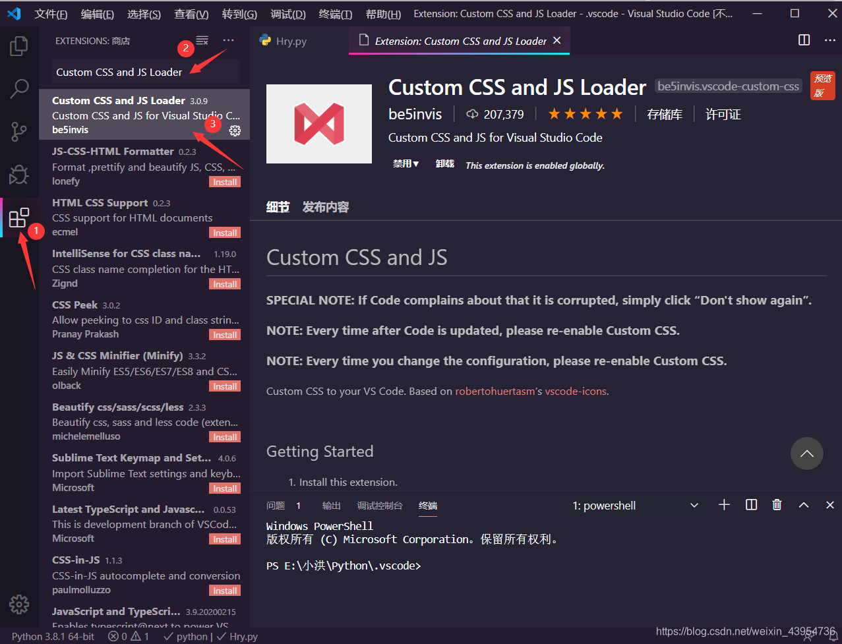842x644 pixels.
Task: Click Python 3.8.1 64-bit interpreter status
Action: (53, 637)
